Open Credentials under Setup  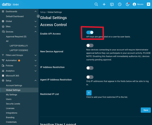point(11,122)
